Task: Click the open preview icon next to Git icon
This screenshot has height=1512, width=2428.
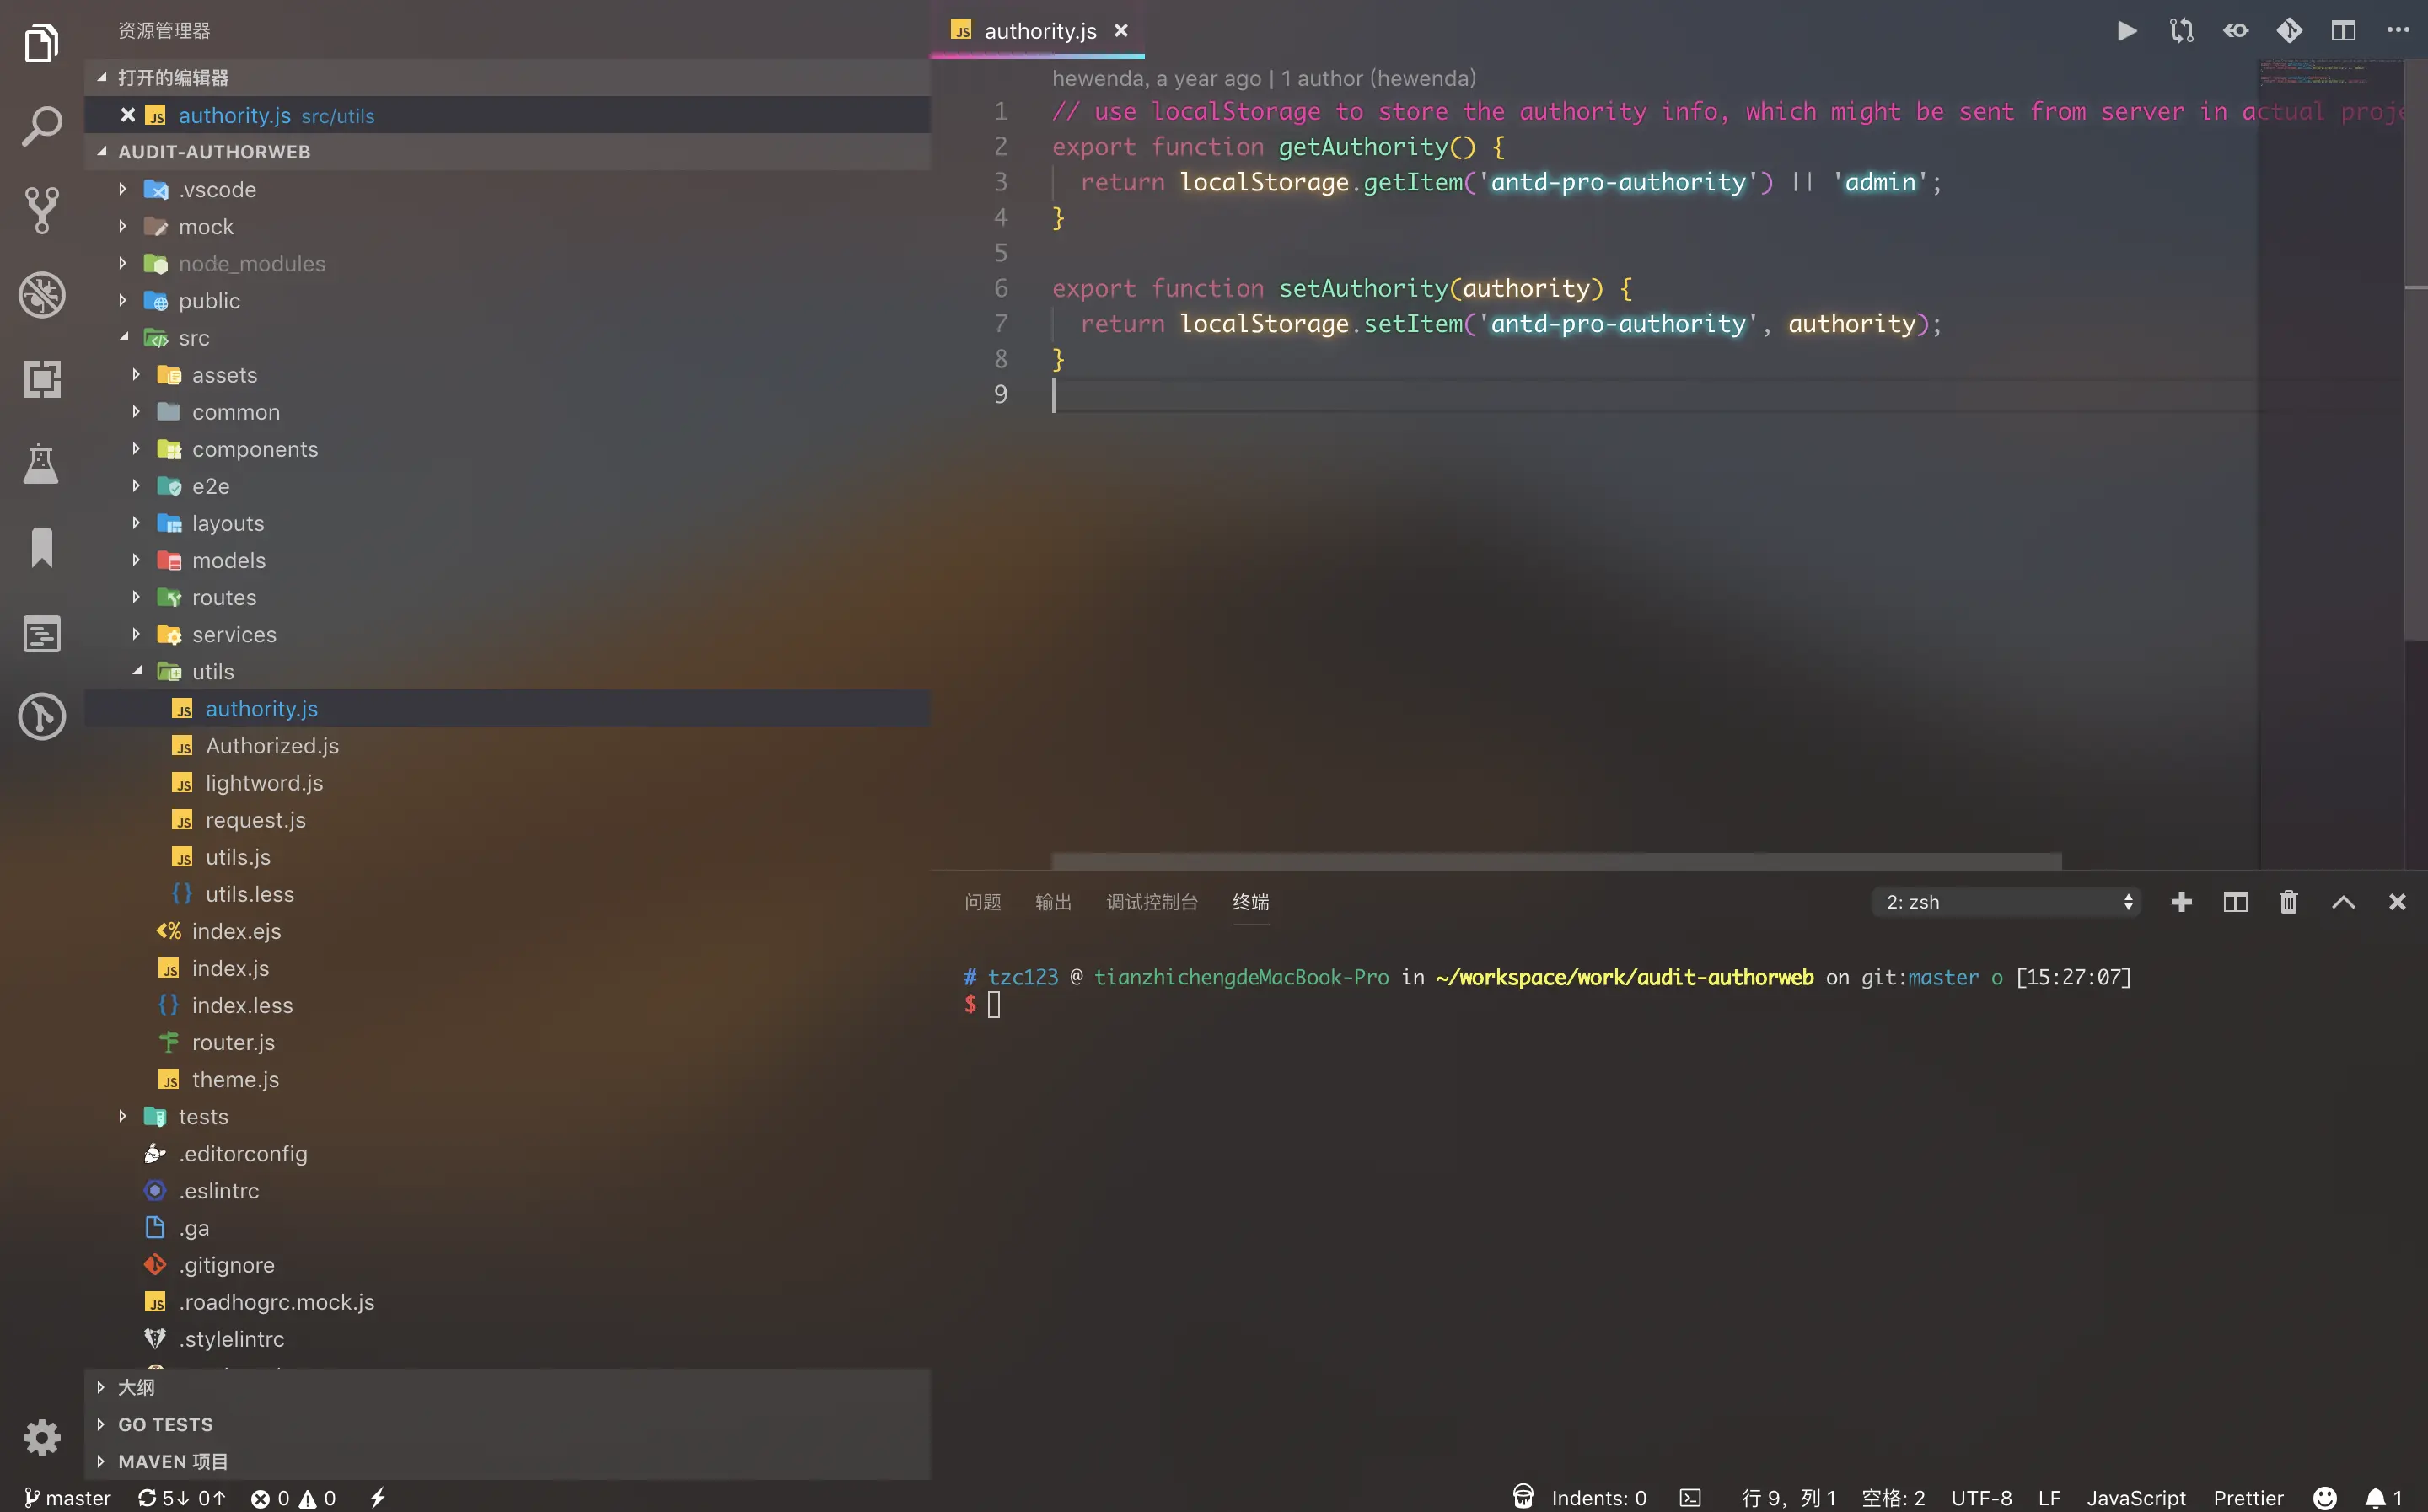Action: click(2236, 30)
